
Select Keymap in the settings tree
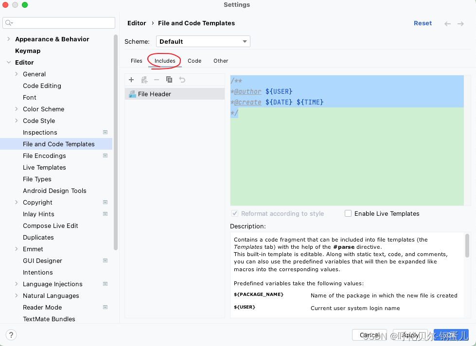coord(28,51)
